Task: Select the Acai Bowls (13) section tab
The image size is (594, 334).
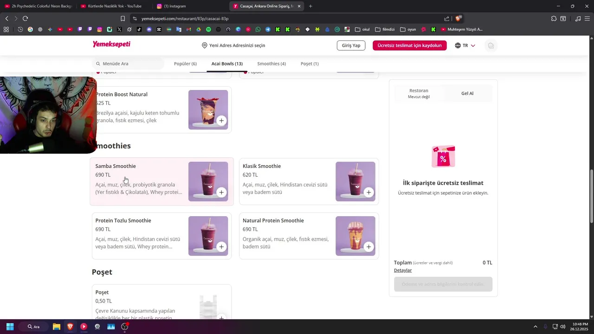Action: point(227,64)
